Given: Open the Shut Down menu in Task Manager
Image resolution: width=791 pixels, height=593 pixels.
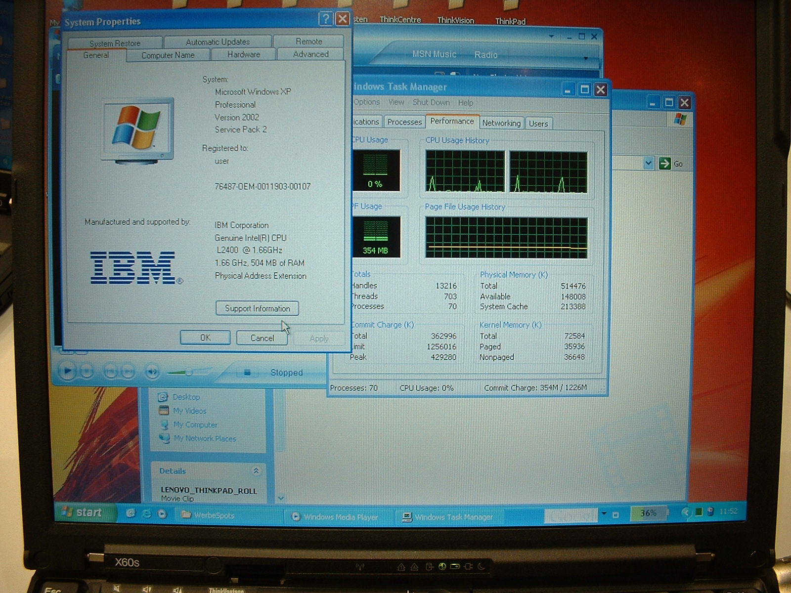Looking at the screenshot, I should pyautogui.click(x=431, y=102).
